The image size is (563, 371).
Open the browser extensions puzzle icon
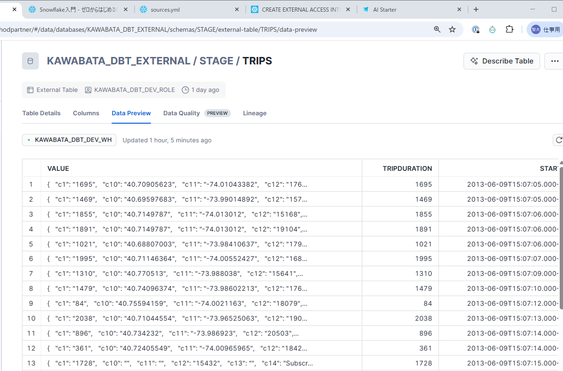(510, 29)
